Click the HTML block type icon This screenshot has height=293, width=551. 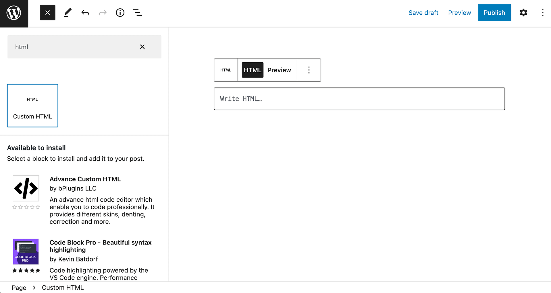click(x=226, y=70)
